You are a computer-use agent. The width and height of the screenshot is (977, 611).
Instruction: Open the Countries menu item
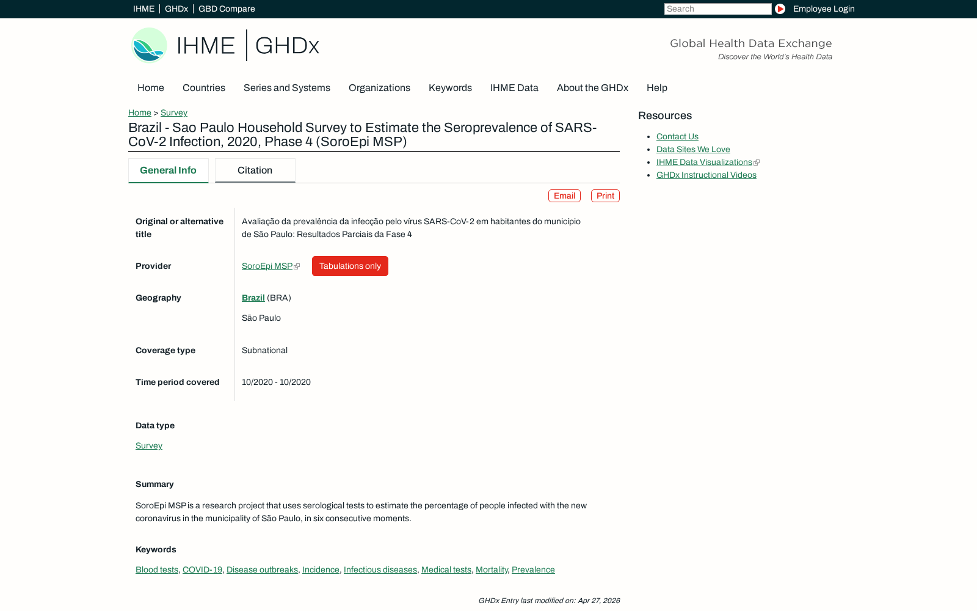coord(204,88)
